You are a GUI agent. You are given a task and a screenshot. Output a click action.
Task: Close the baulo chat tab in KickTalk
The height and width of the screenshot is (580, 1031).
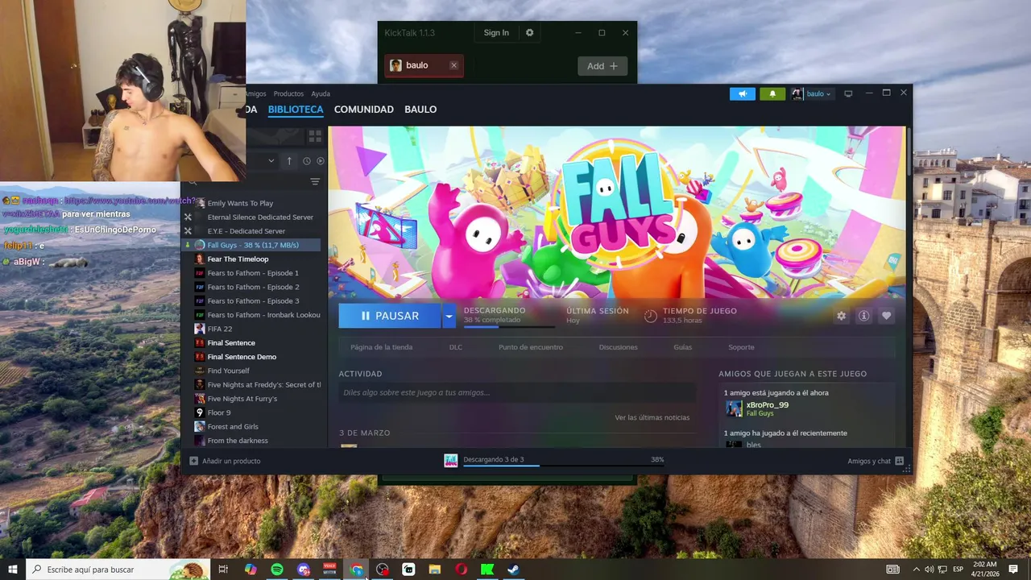(x=453, y=65)
